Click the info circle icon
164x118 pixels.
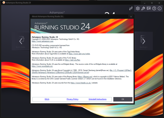[x=159, y=8]
